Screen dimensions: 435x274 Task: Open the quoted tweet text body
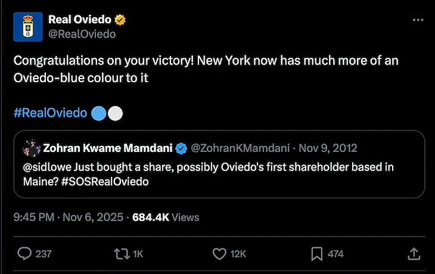209,175
